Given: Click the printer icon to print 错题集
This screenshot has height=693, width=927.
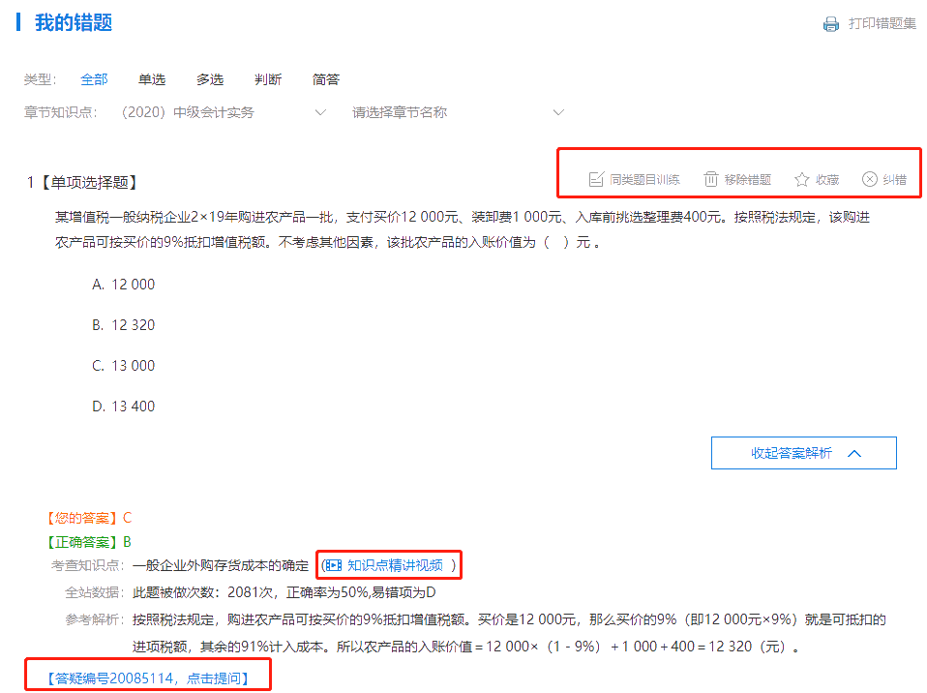Looking at the screenshot, I should [830, 25].
